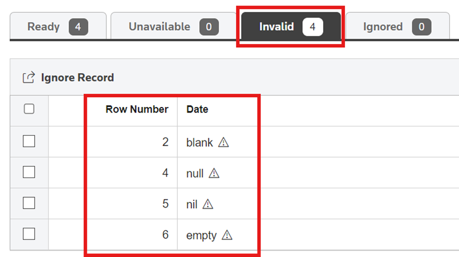The image size is (459, 257).
Task: Check the box for row number 2
Action: (29, 142)
